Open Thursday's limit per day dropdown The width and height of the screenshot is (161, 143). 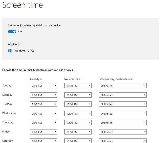pos(123,123)
